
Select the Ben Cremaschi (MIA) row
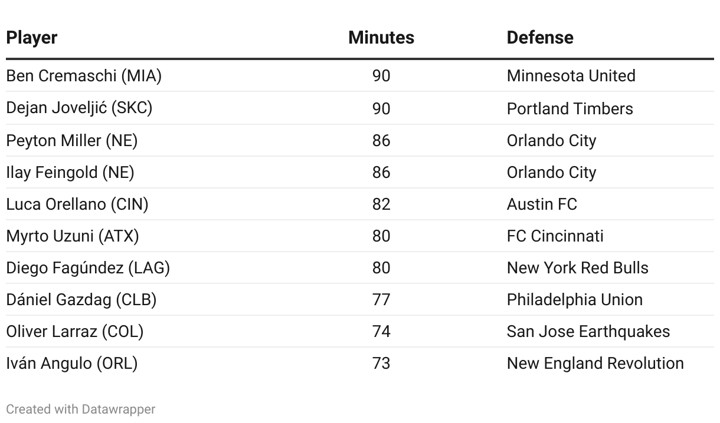[84, 76]
